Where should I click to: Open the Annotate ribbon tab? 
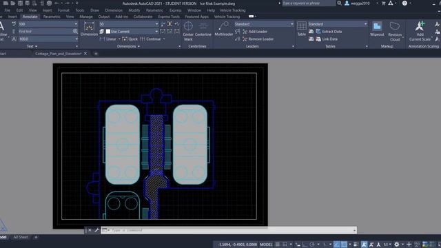click(30, 17)
